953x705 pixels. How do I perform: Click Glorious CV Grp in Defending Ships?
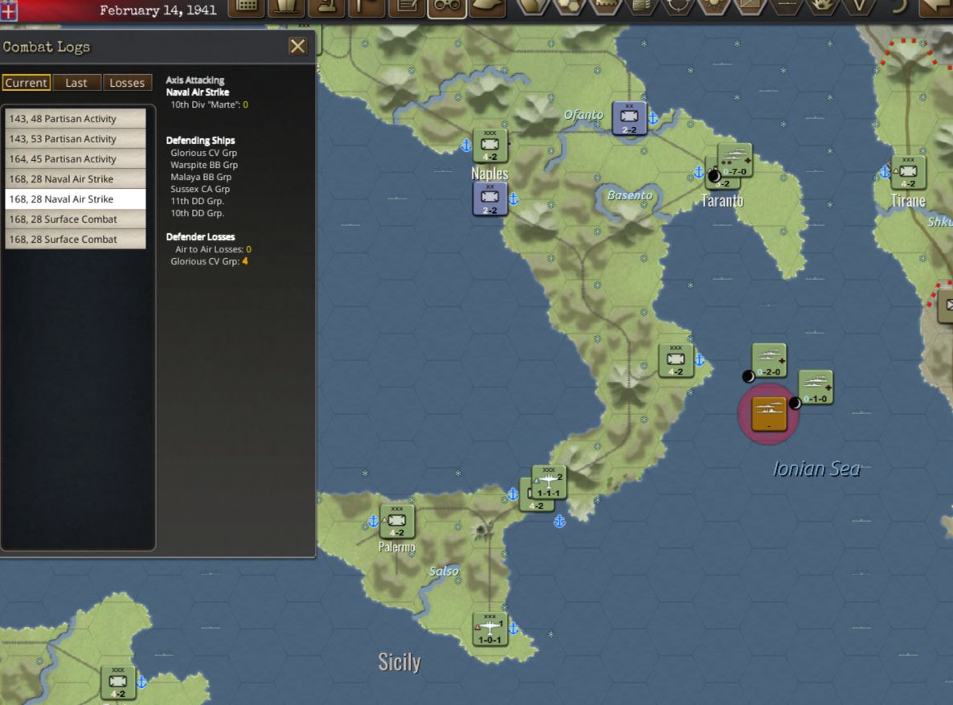[203, 153]
